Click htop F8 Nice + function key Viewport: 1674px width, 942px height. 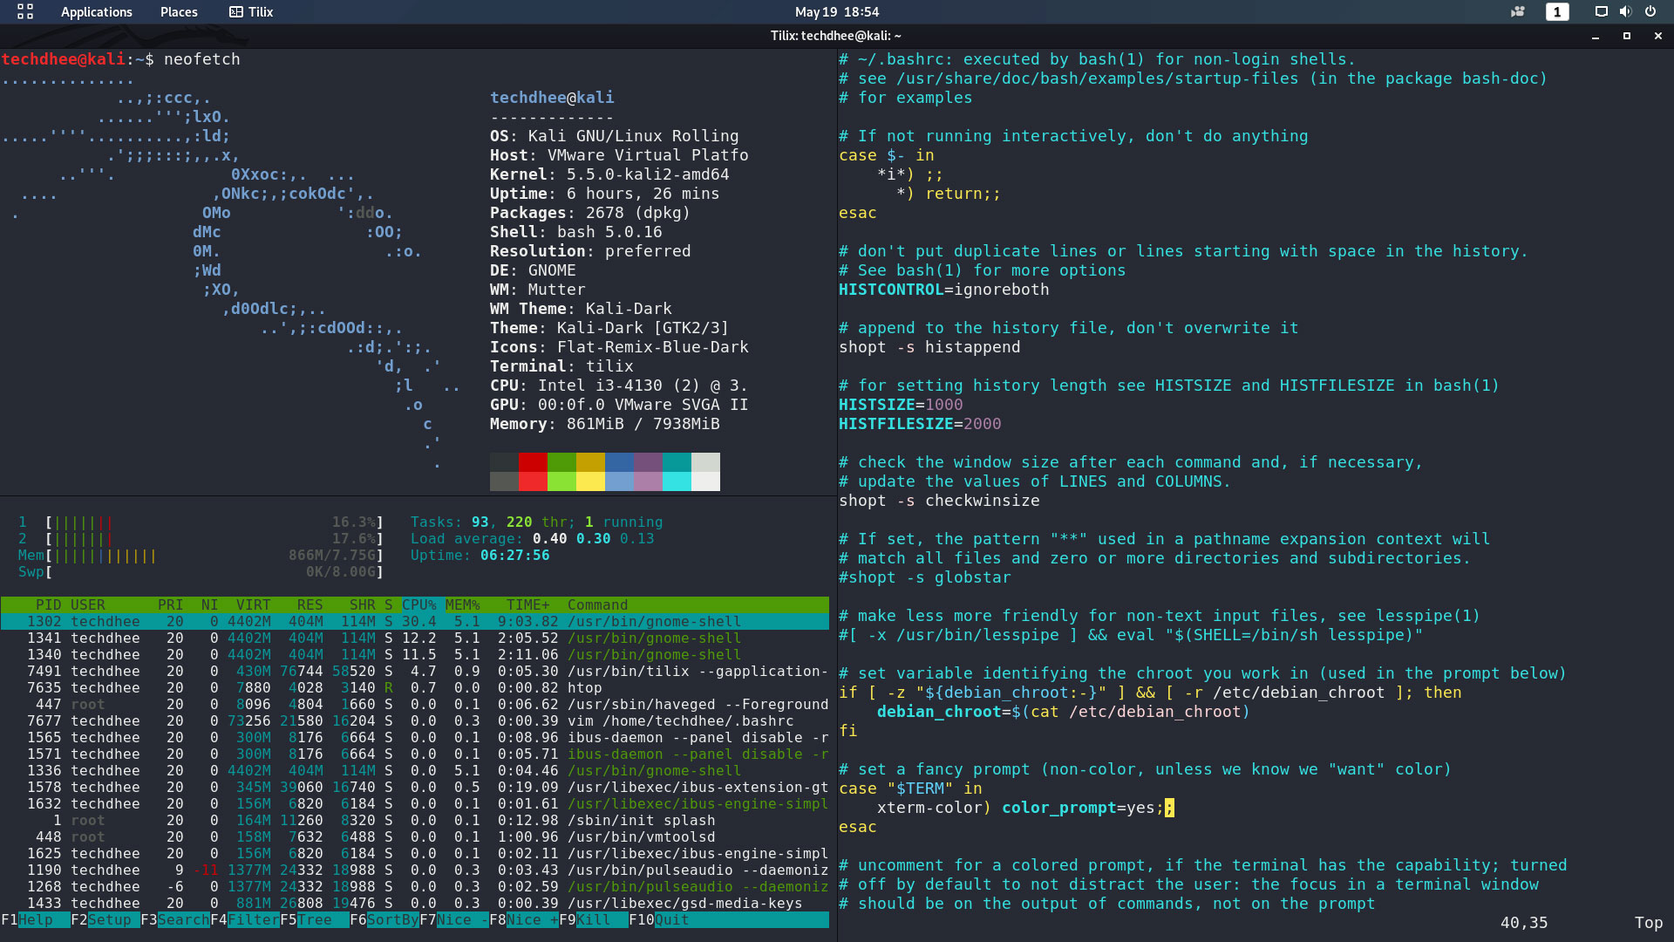524,920
